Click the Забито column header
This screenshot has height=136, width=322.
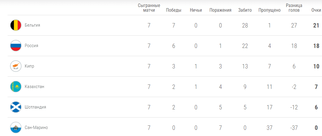[245, 10]
